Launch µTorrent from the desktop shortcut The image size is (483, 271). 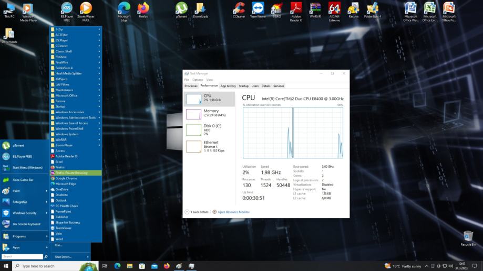pos(181,8)
